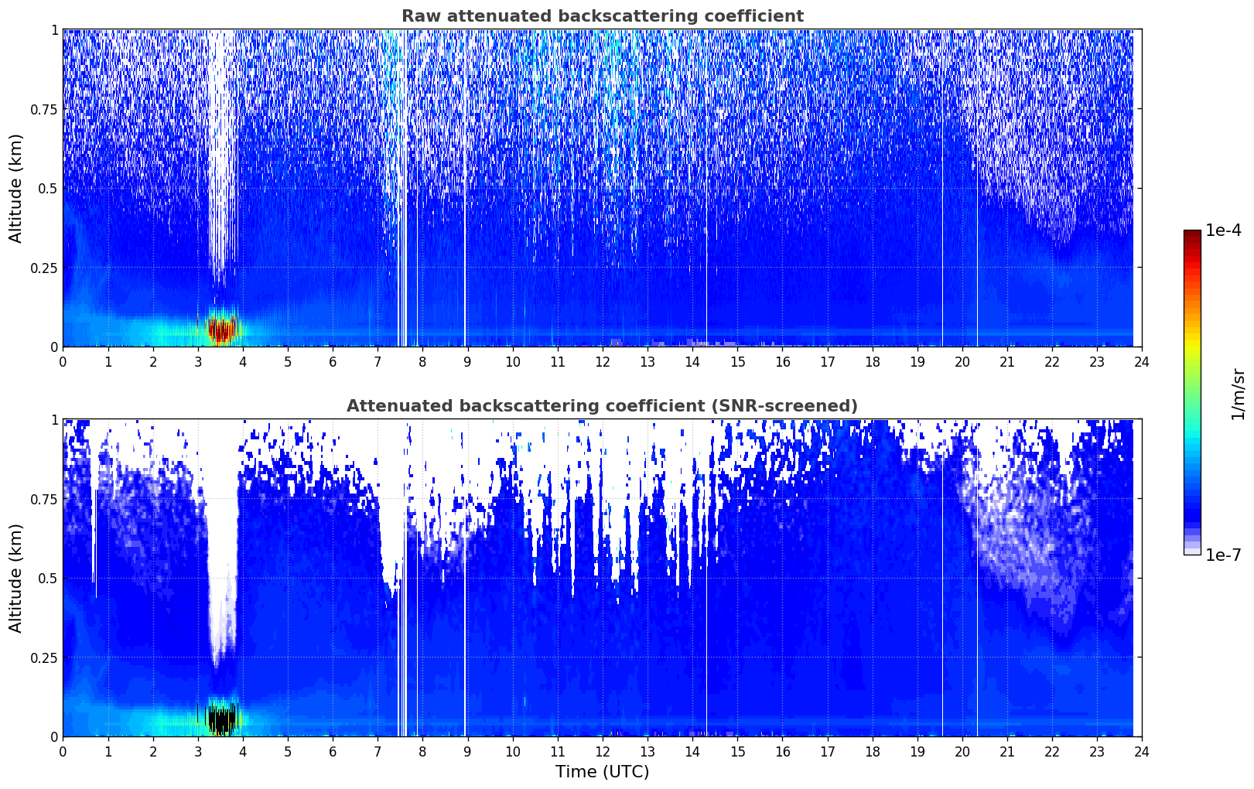
Task: Click the black saturated patch in bottom plot
Action: pos(221,719)
